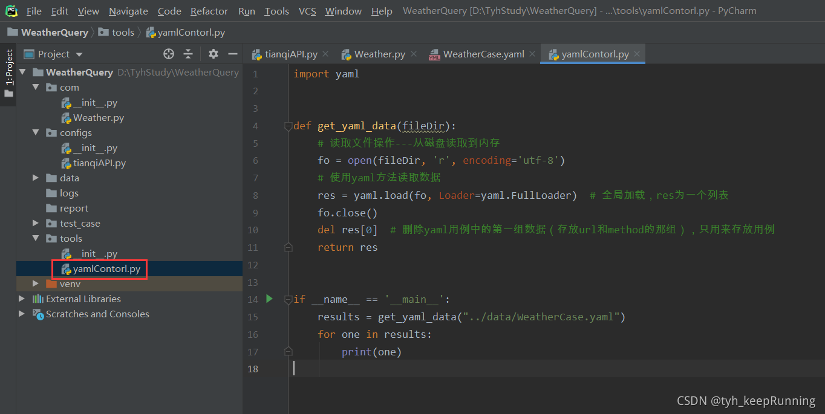Click the locate current file target icon
The height and width of the screenshot is (414, 825).
pos(169,54)
